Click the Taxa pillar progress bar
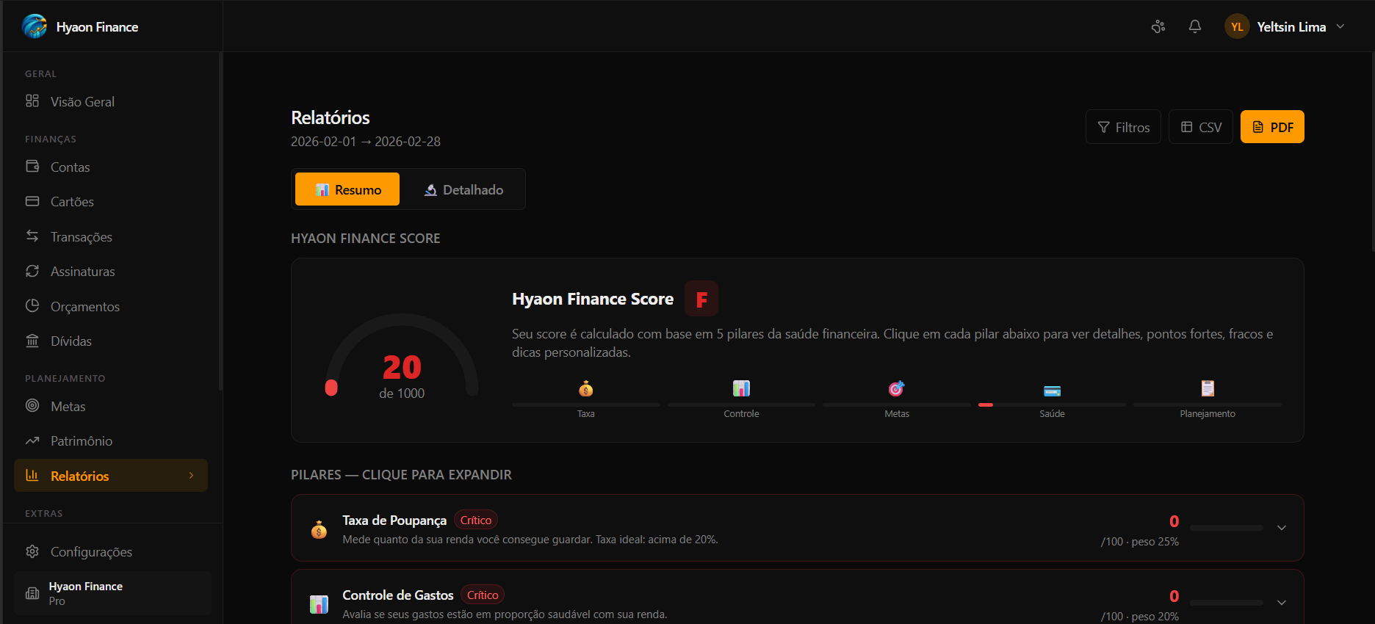This screenshot has width=1375, height=624. tap(586, 404)
